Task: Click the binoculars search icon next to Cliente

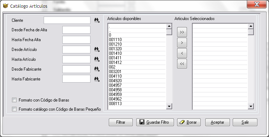Action: 97,20
